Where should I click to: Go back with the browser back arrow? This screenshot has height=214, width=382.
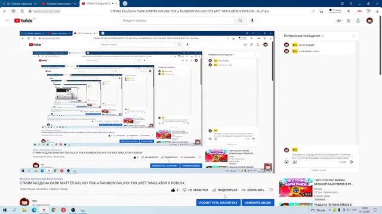[x=5, y=11]
